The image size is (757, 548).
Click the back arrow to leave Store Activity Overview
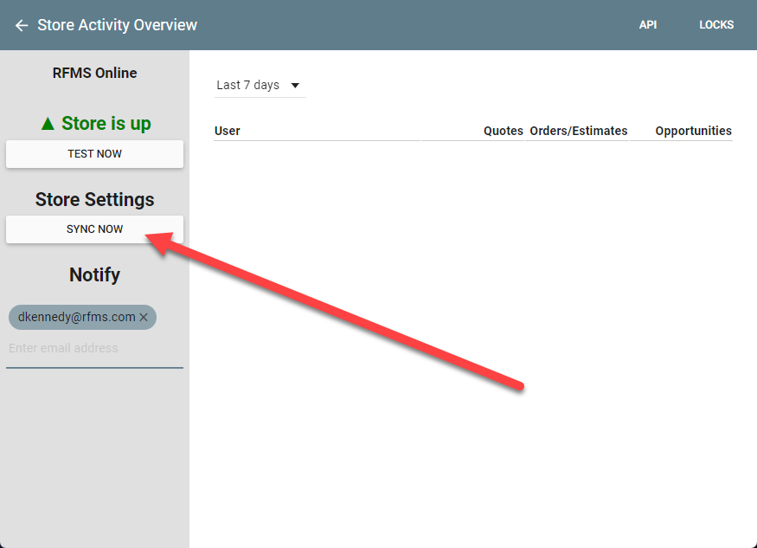tap(21, 25)
